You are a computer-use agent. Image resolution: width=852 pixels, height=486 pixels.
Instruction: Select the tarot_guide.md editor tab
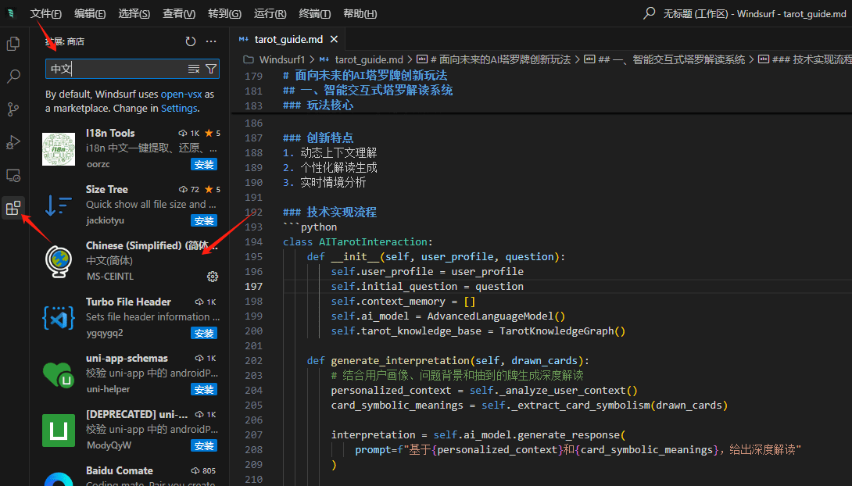pos(288,39)
